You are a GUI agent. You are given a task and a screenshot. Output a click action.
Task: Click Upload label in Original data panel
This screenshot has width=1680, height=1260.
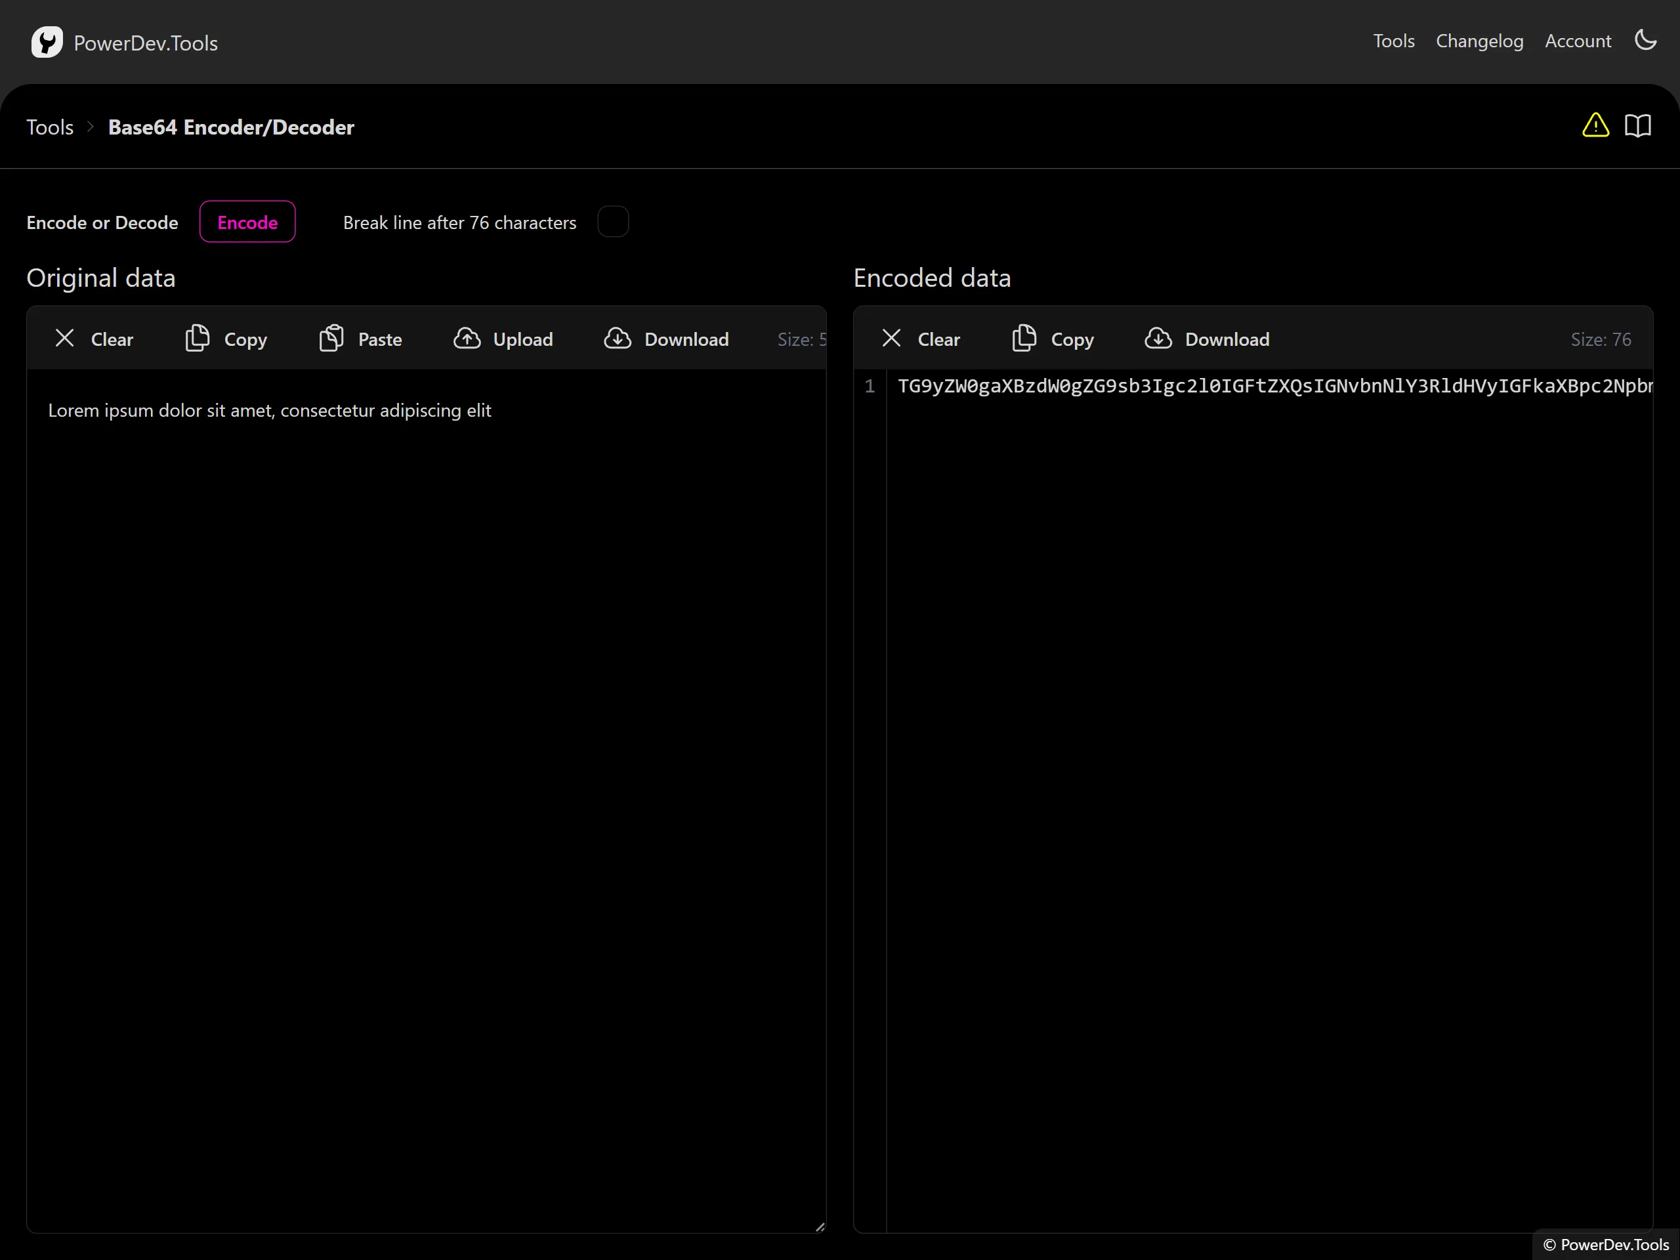coord(522,339)
